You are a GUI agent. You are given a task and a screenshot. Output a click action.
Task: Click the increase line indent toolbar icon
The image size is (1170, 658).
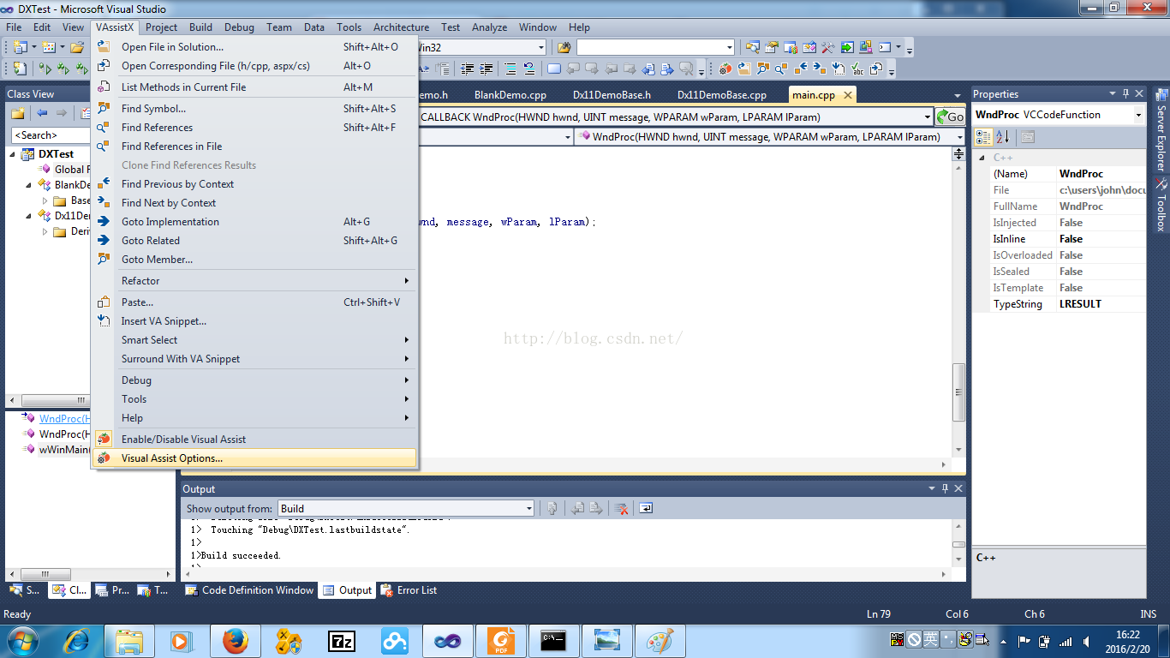(487, 69)
